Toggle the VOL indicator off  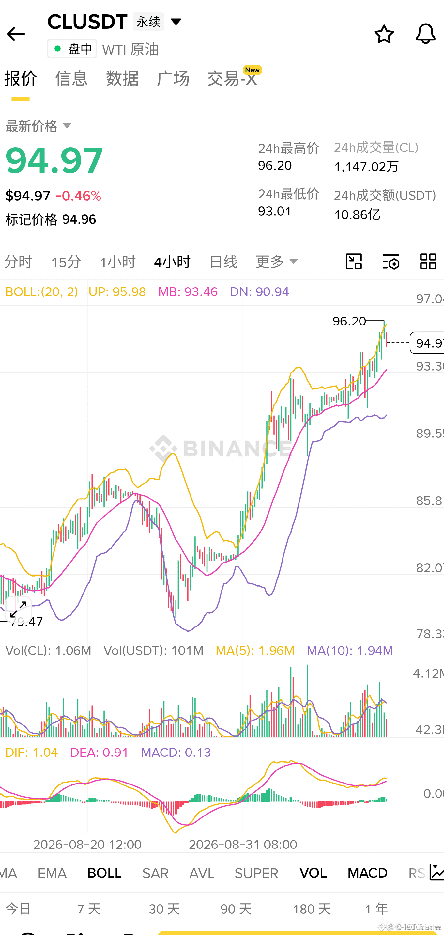pyautogui.click(x=313, y=873)
